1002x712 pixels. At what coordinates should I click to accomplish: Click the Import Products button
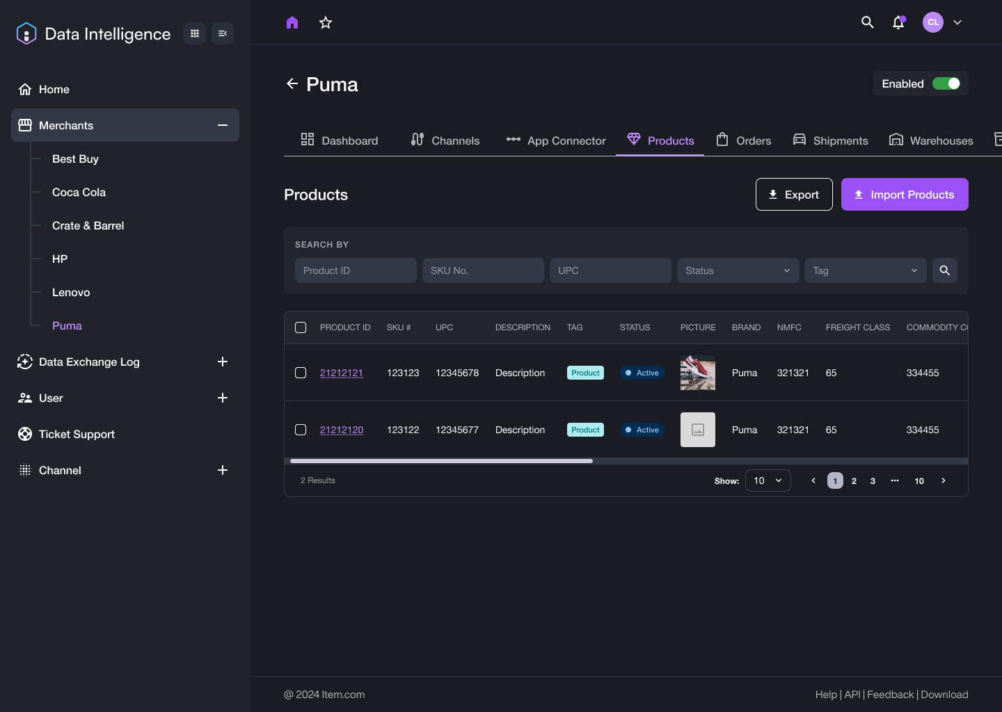pyautogui.click(x=905, y=195)
